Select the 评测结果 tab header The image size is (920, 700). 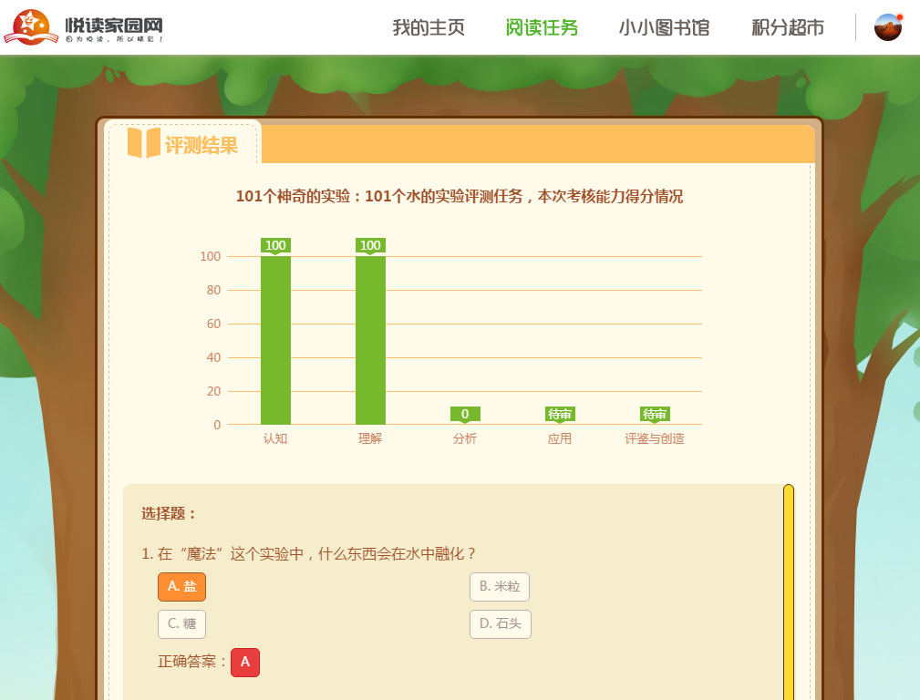pos(201,145)
